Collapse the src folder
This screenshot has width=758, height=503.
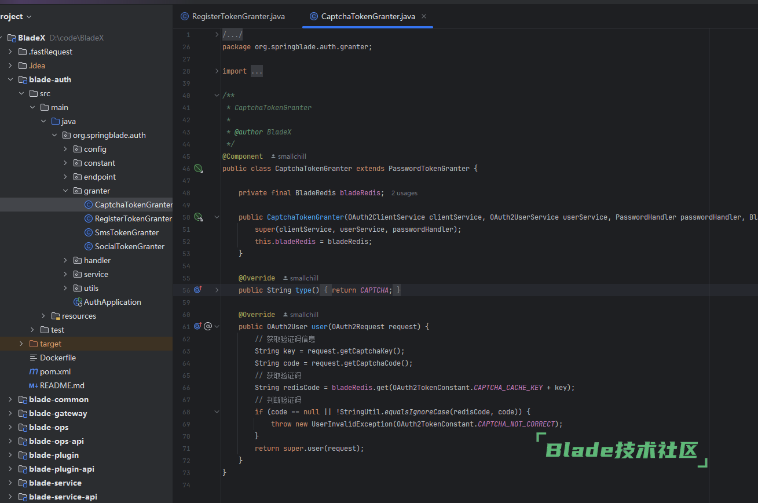pos(21,93)
